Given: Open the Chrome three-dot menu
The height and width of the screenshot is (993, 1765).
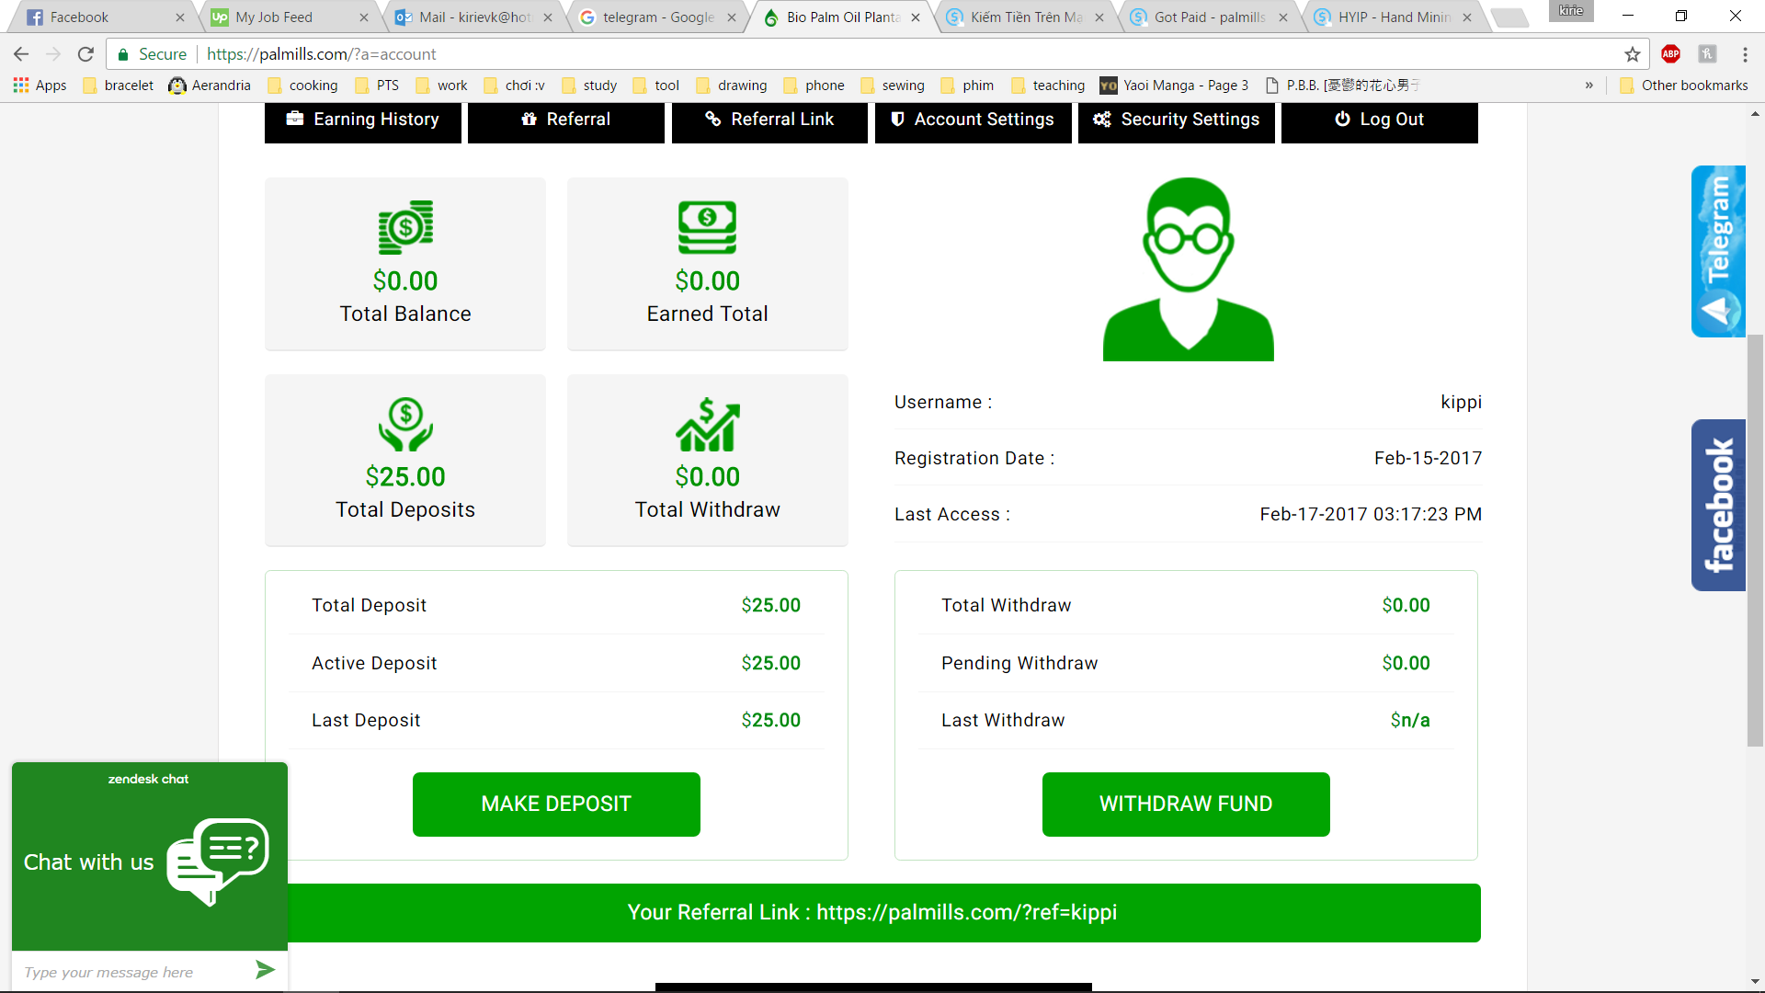Looking at the screenshot, I should tap(1745, 54).
